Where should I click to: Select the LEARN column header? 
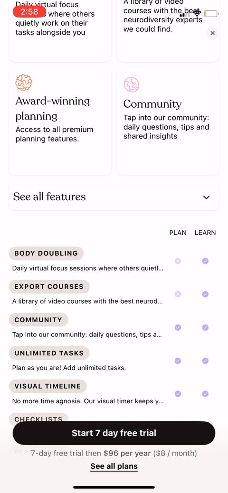pyautogui.click(x=205, y=233)
